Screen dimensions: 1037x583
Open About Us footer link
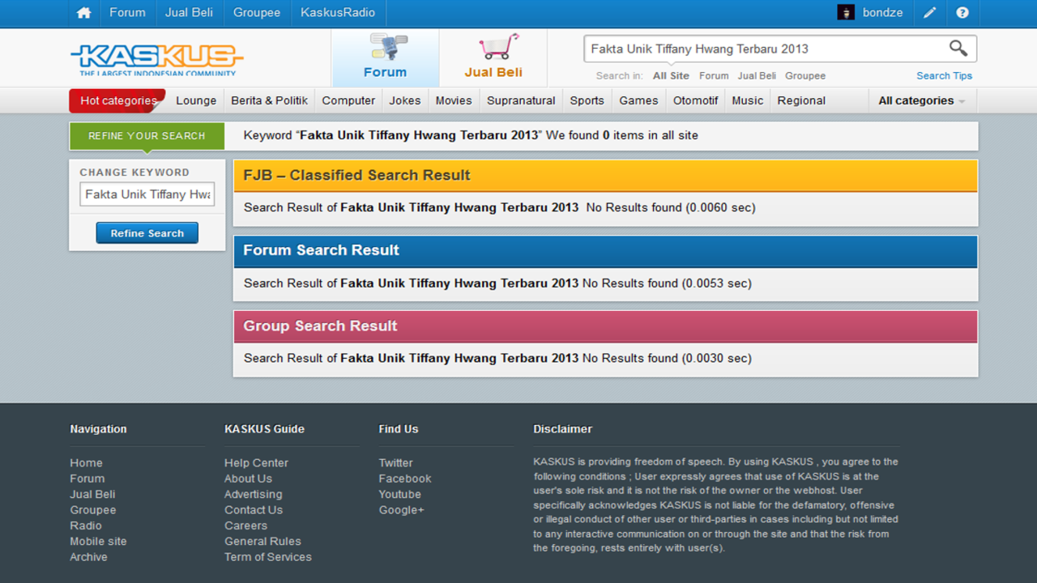pyautogui.click(x=248, y=479)
